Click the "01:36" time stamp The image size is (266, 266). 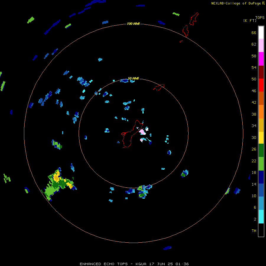182,264
